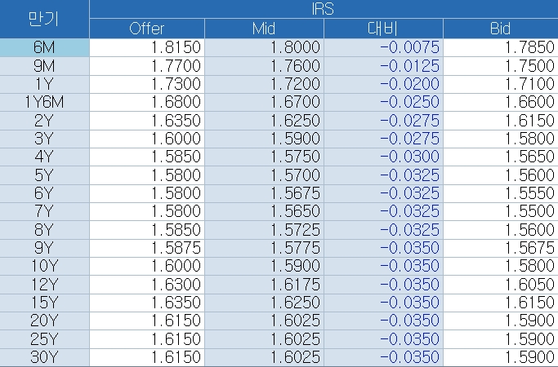558x367 pixels.
Task: Click the 만기 column header
Action: (x=44, y=19)
